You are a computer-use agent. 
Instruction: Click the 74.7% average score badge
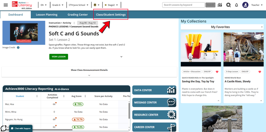[78, 120]
